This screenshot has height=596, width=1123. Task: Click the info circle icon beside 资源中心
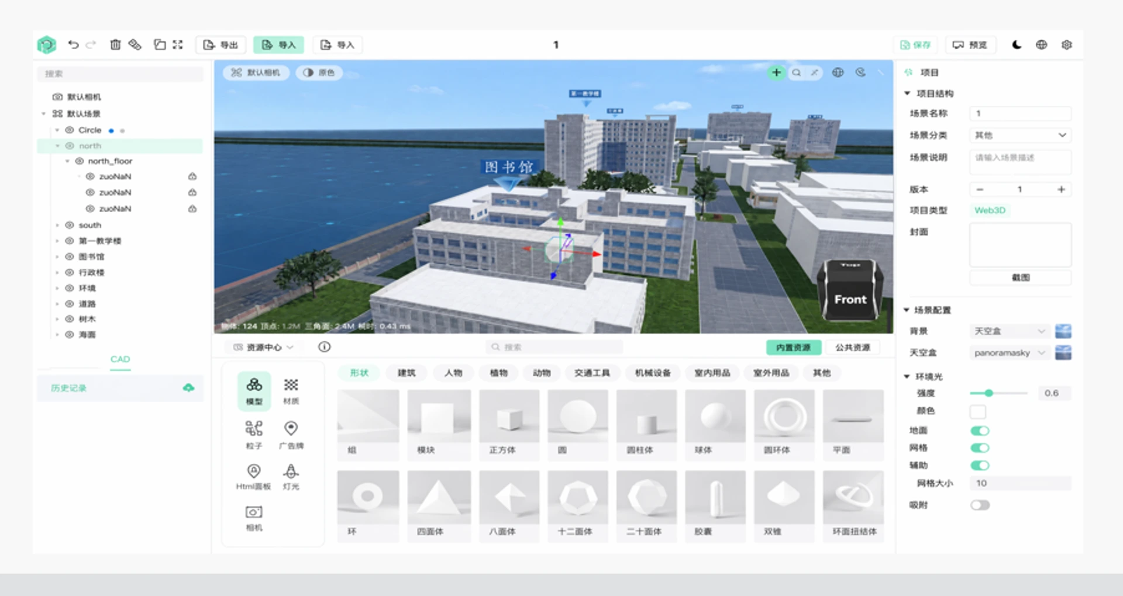click(325, 347)
